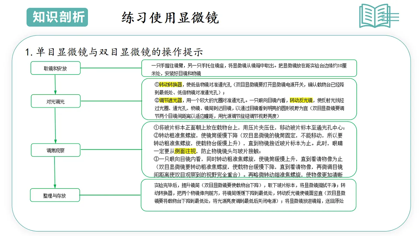Click highlighted text 侧面注视

pyautogui.click(x=185, y=151)
